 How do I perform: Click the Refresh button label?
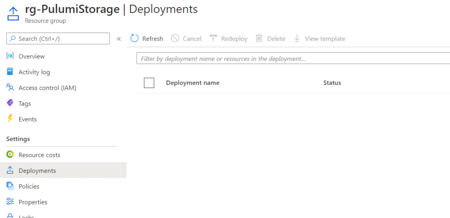coord(152,39)
